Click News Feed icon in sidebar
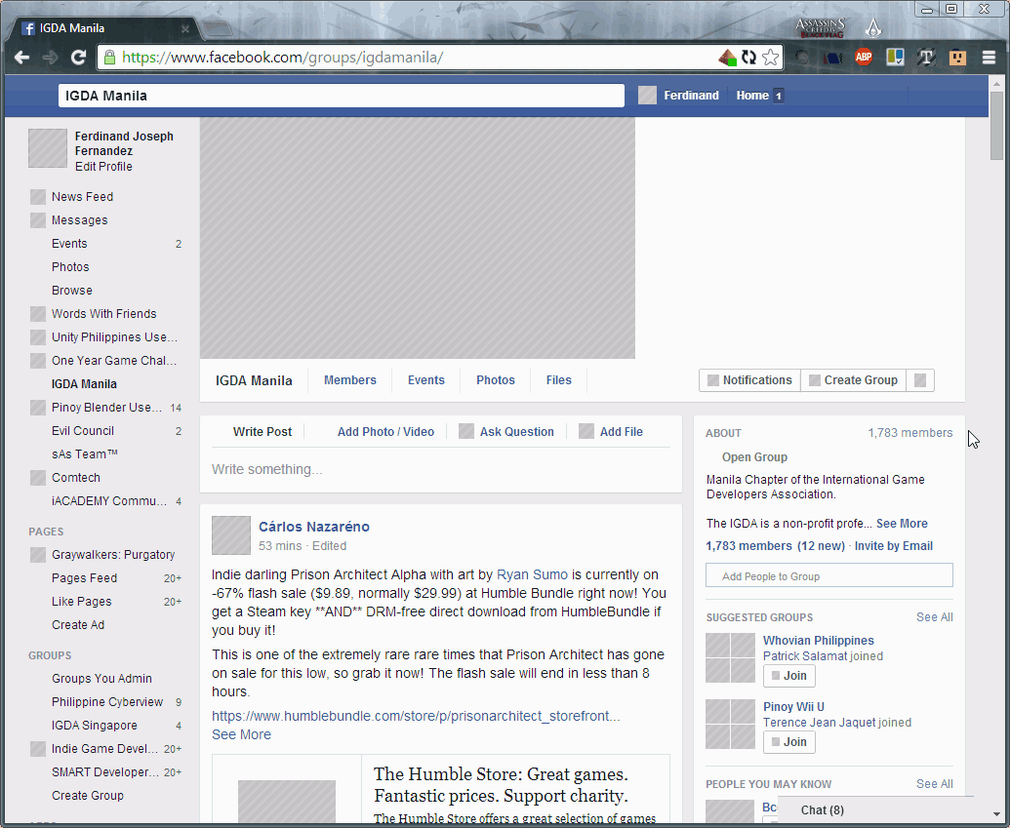 pyautogui.click(x=38, y=196)
